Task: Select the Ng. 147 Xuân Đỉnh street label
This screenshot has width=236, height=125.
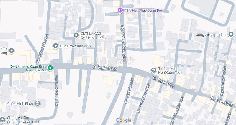Action: click(129, 91)
